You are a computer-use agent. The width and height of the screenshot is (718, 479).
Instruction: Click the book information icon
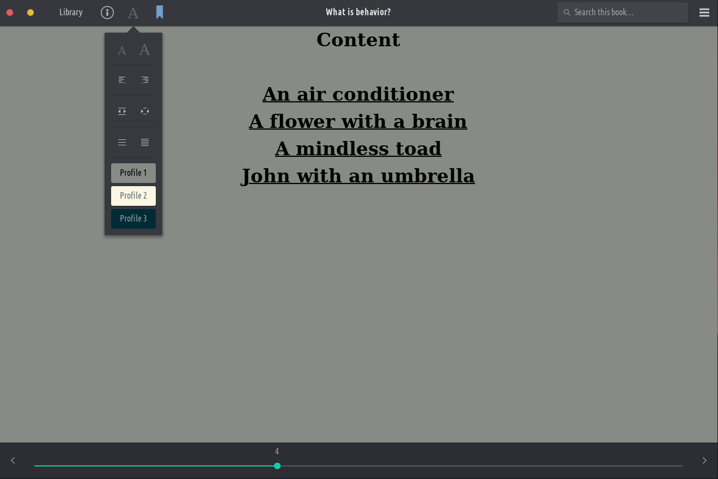(107, 13)
